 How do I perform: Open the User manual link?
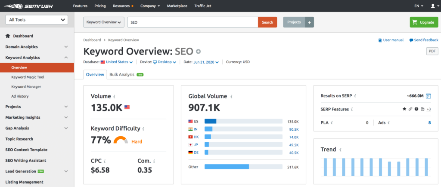click(x=393, y=40)
